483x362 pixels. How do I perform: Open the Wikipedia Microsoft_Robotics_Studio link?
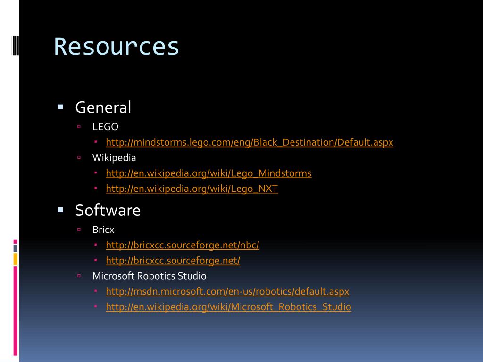point(228,307)
